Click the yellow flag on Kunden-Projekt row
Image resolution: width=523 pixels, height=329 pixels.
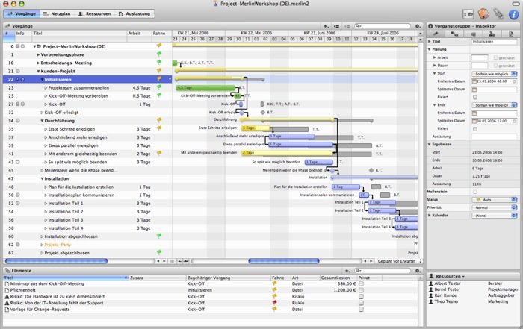coord(159,71)
